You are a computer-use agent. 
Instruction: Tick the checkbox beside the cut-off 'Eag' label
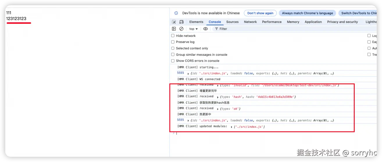point(369,42)
